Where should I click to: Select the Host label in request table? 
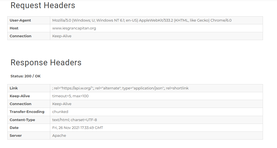tap(14, 28)
